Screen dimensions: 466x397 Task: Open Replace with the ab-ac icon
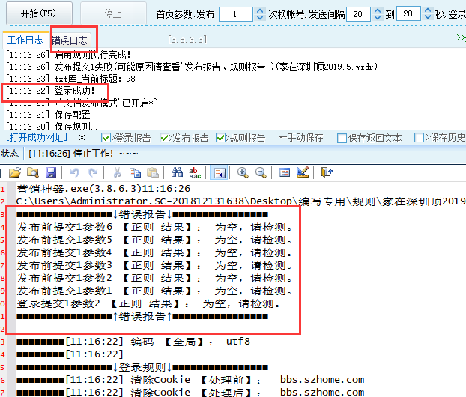click(195, 172)
